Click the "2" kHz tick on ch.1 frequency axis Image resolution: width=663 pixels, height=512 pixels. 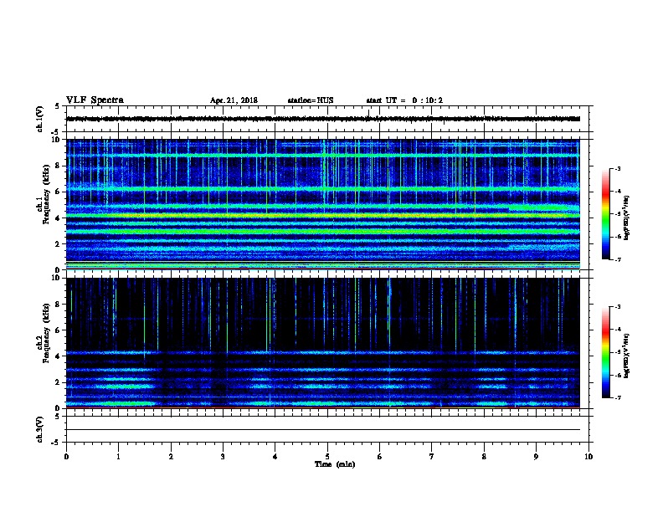58,243
